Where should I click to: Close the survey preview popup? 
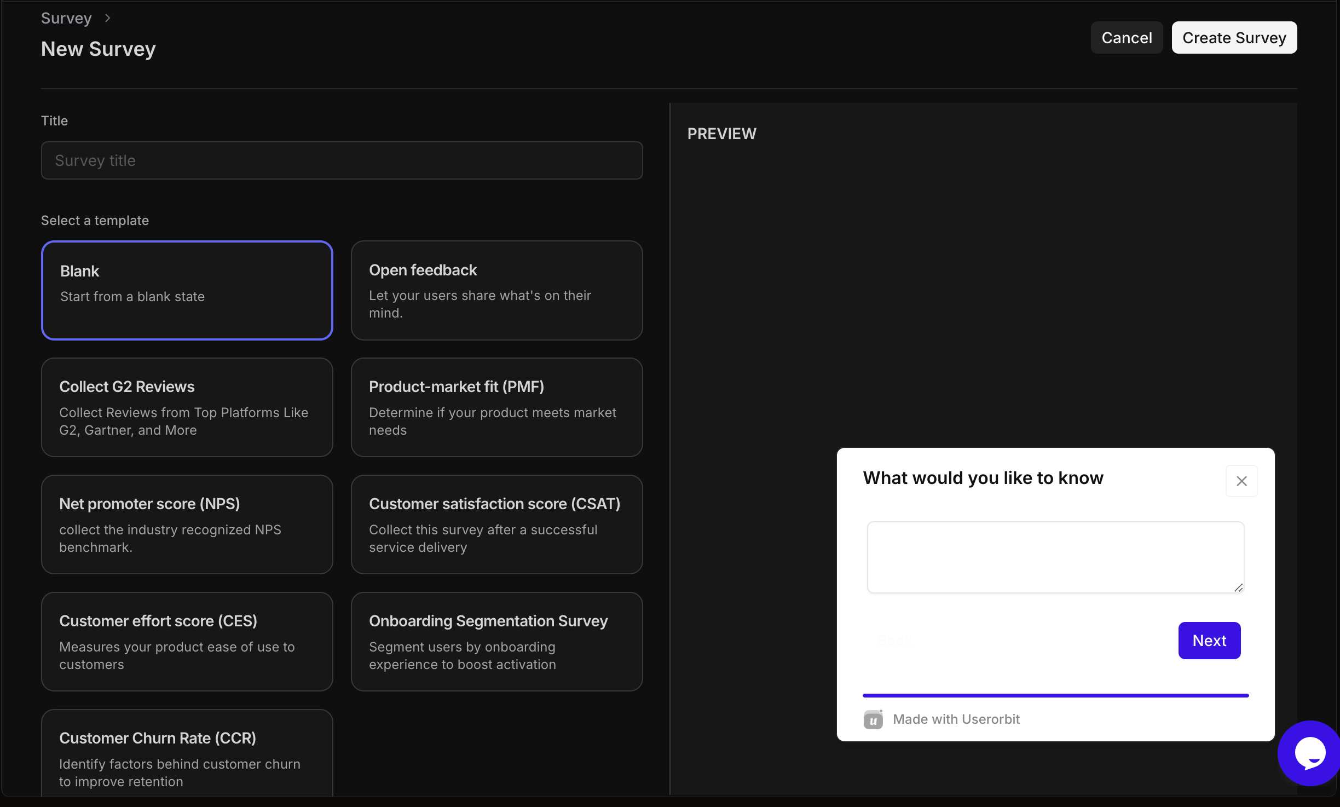pyautogui.click(x=1241, y=481)
